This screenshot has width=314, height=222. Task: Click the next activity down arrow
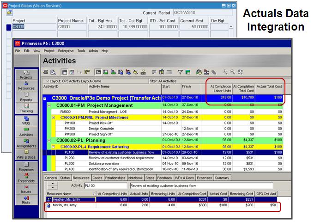53,187
